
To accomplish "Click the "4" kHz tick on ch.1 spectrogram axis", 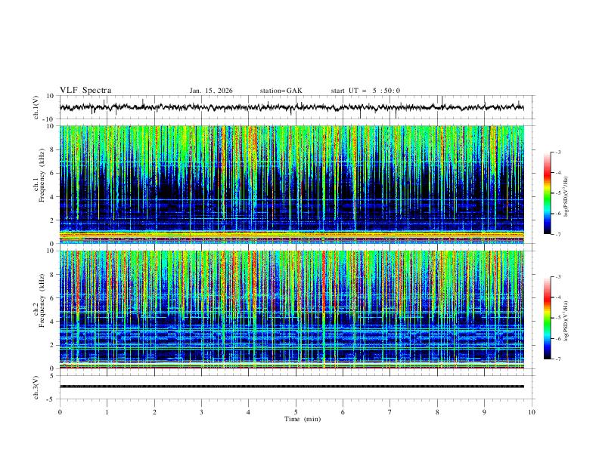I will coord(52,197).
